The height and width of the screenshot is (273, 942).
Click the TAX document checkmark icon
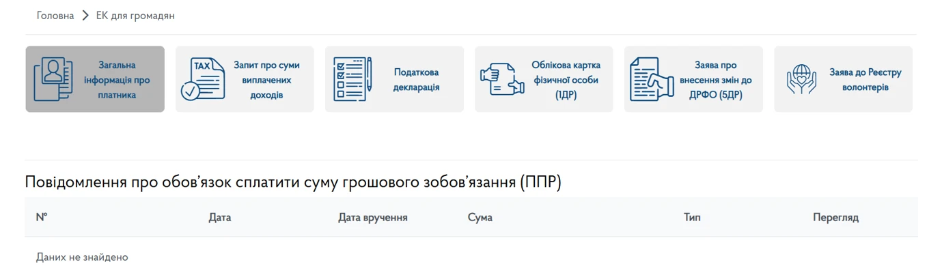point(202,79)
